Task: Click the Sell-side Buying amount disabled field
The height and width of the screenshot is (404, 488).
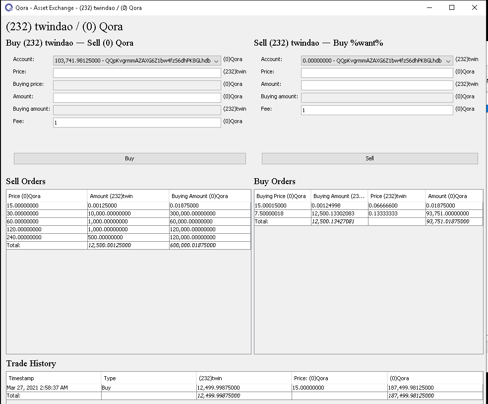Action: click(377, 98)
